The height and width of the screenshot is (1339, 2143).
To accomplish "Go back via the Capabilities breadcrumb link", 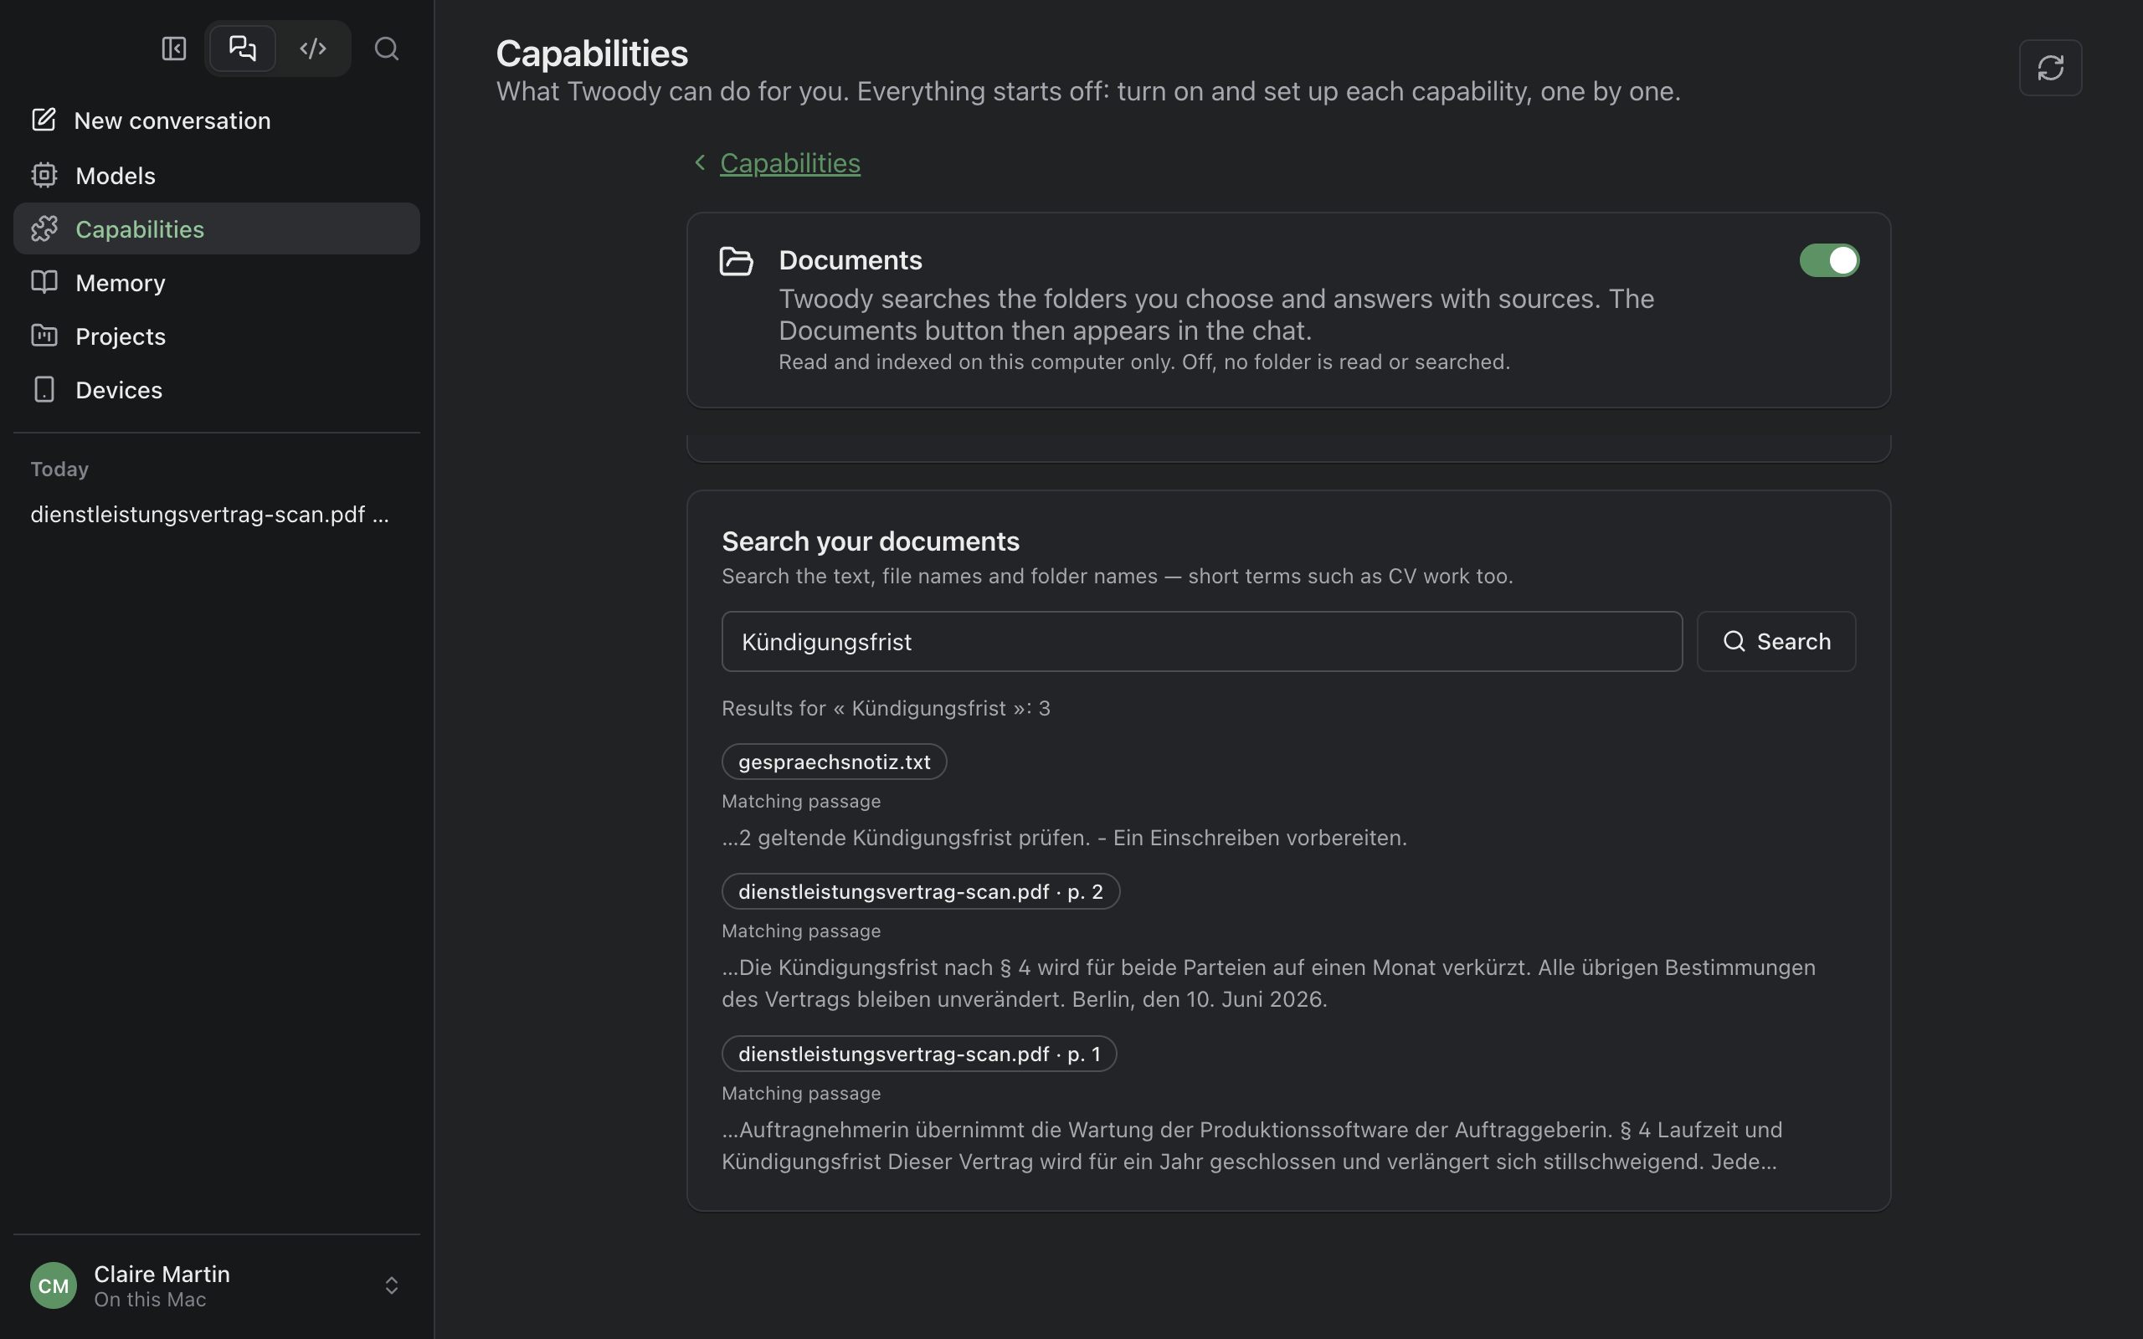I will coord(790,163).
